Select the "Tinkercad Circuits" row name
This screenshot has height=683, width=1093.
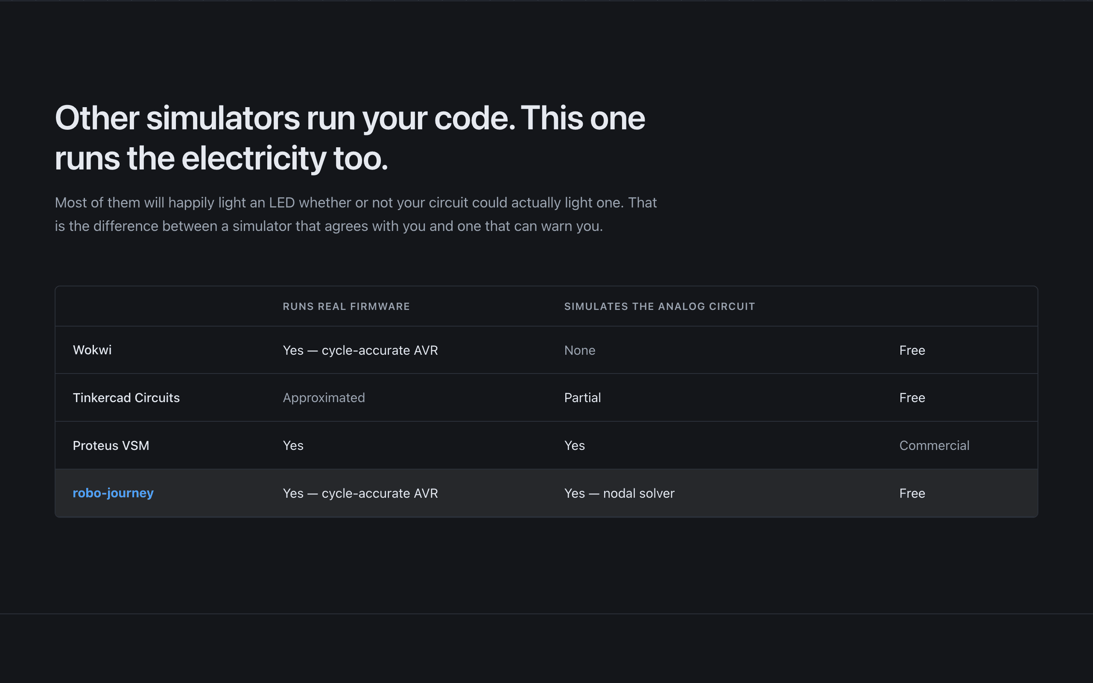[126, 397]
